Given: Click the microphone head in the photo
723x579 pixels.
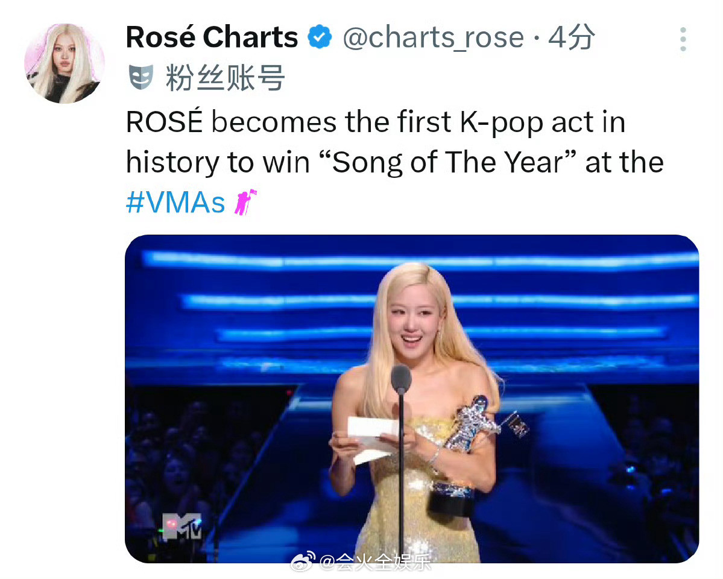Looking at the screenshot, I should [401, 379].
